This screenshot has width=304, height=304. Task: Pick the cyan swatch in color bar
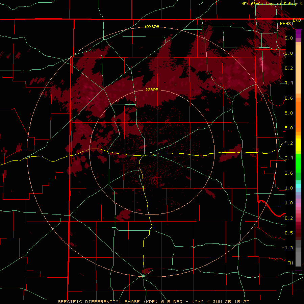298,186
